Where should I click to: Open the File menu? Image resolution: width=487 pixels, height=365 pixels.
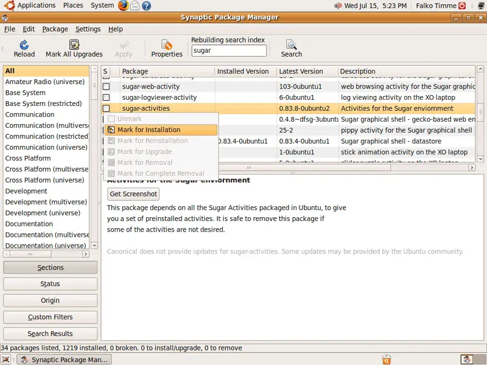[10, 29]
